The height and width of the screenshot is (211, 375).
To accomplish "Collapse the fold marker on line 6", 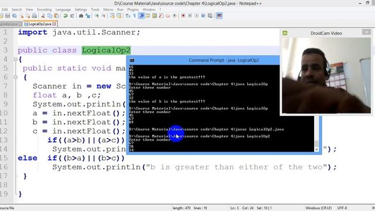I will click(16, 77).
